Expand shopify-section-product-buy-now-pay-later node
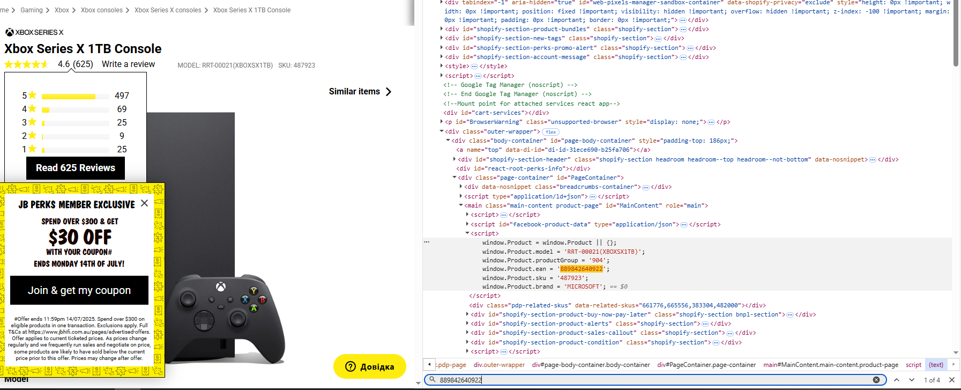Screen dimensions: 961x390 tap(467, 314)
